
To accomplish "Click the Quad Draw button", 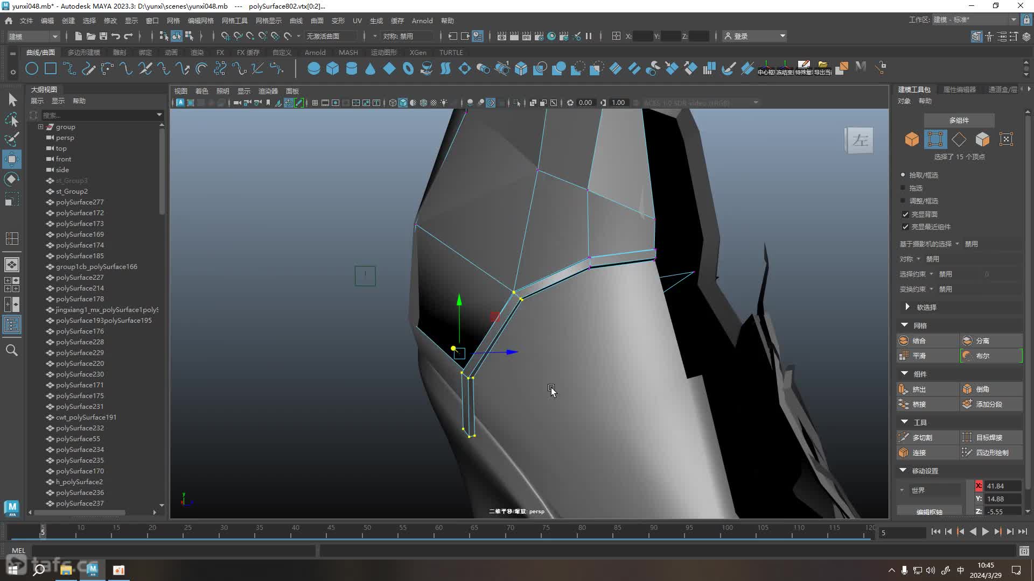I will pos(991,452).
